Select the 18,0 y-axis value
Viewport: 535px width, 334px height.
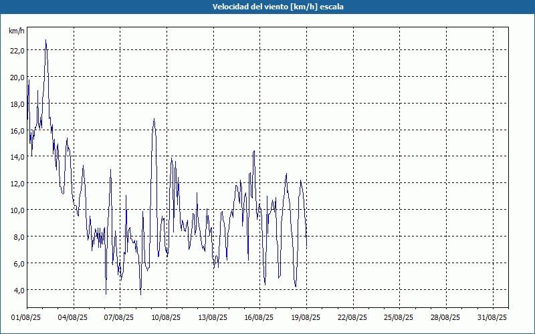click(17, 104)
